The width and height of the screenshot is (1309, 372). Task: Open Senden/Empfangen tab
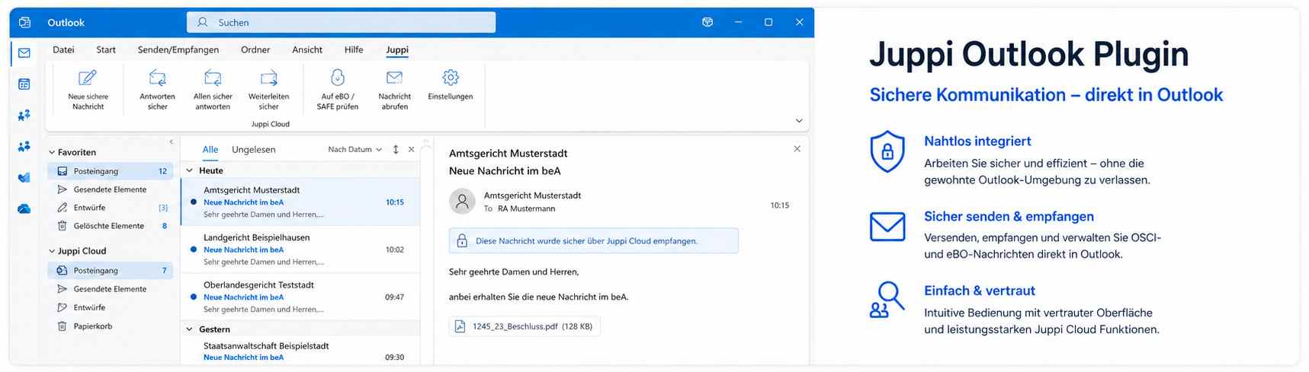(178, 49)
